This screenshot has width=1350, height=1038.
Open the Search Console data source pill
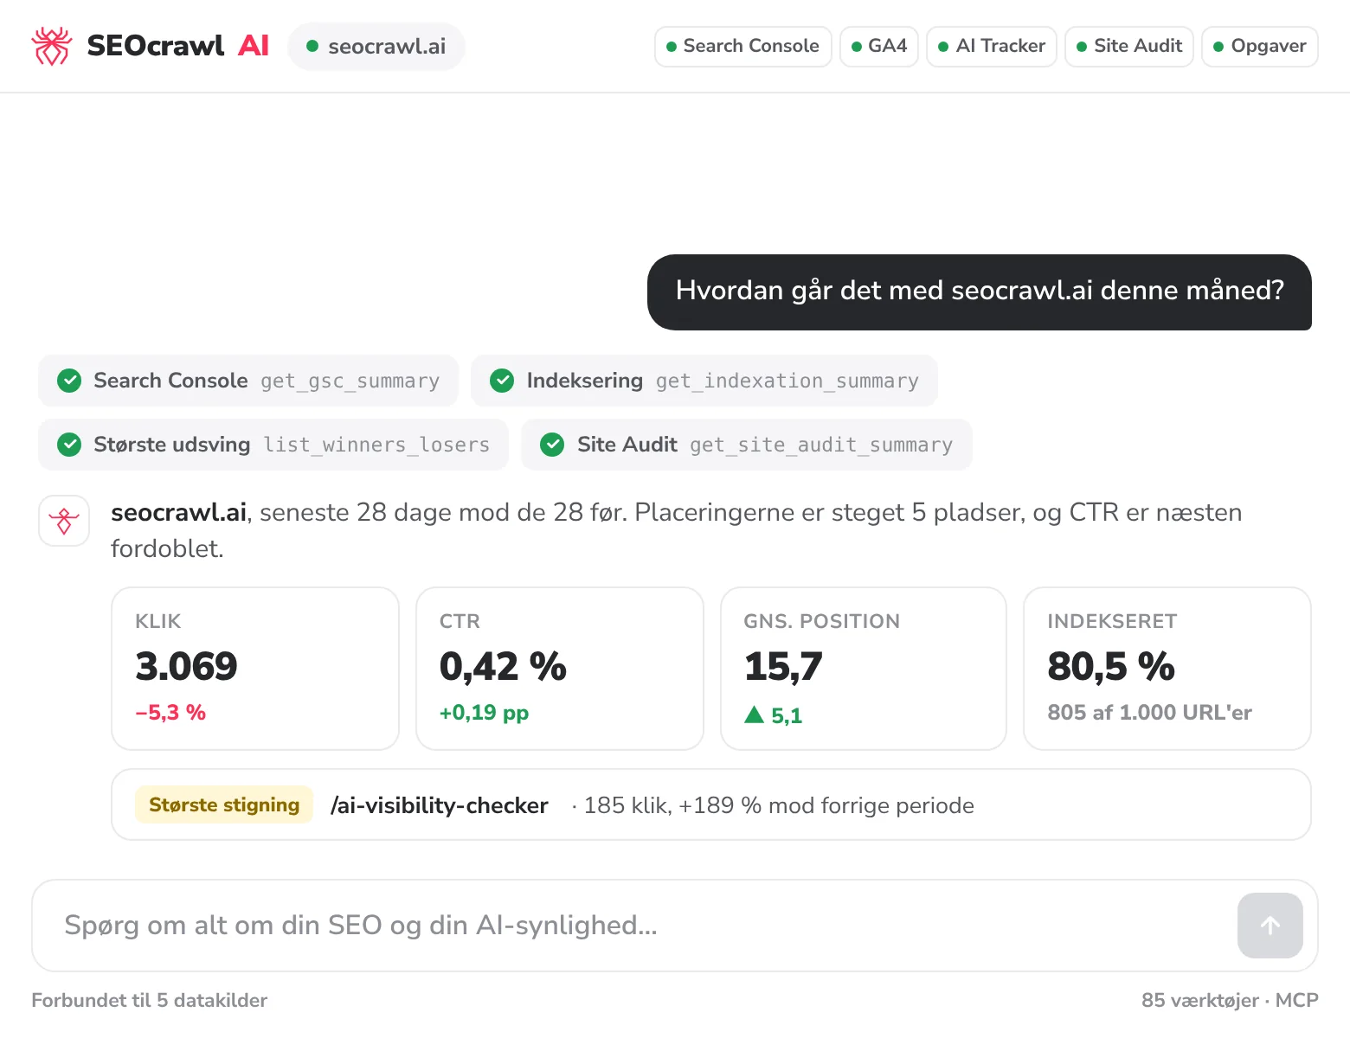(x=742, y=46)
